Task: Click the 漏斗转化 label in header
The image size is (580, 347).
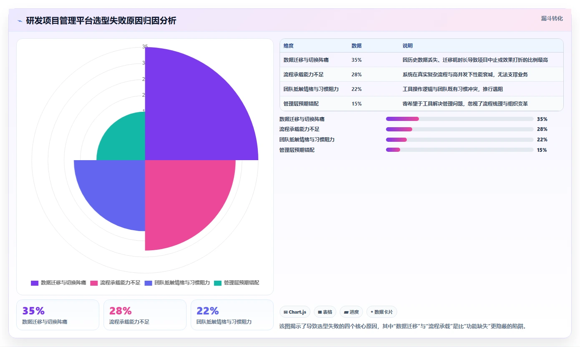Action: [552, 18]
